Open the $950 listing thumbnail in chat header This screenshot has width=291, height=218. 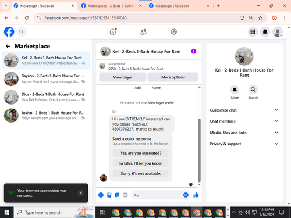point(102,66)
